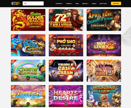Viewport: 131px width, 108px height.
Task: Select the Hearts Desire game tile
Action: coord(66,96)
